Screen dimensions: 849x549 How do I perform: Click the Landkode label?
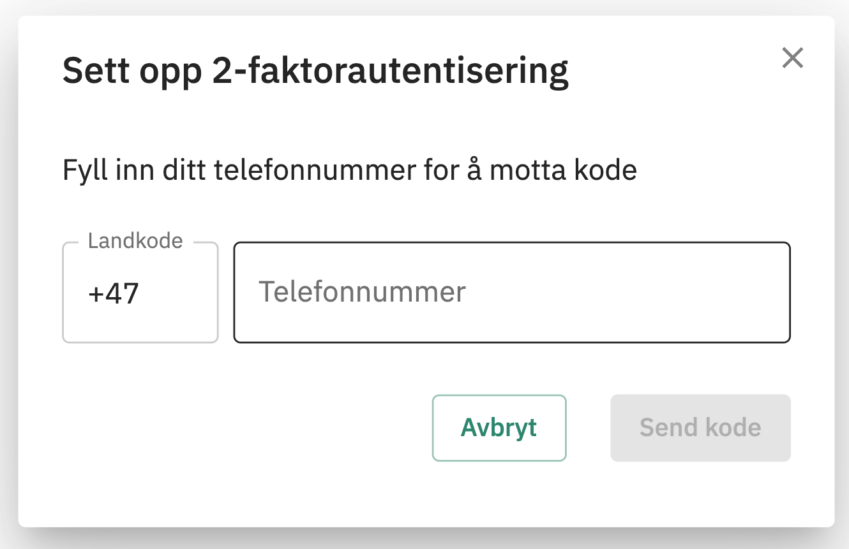point(135,240)
